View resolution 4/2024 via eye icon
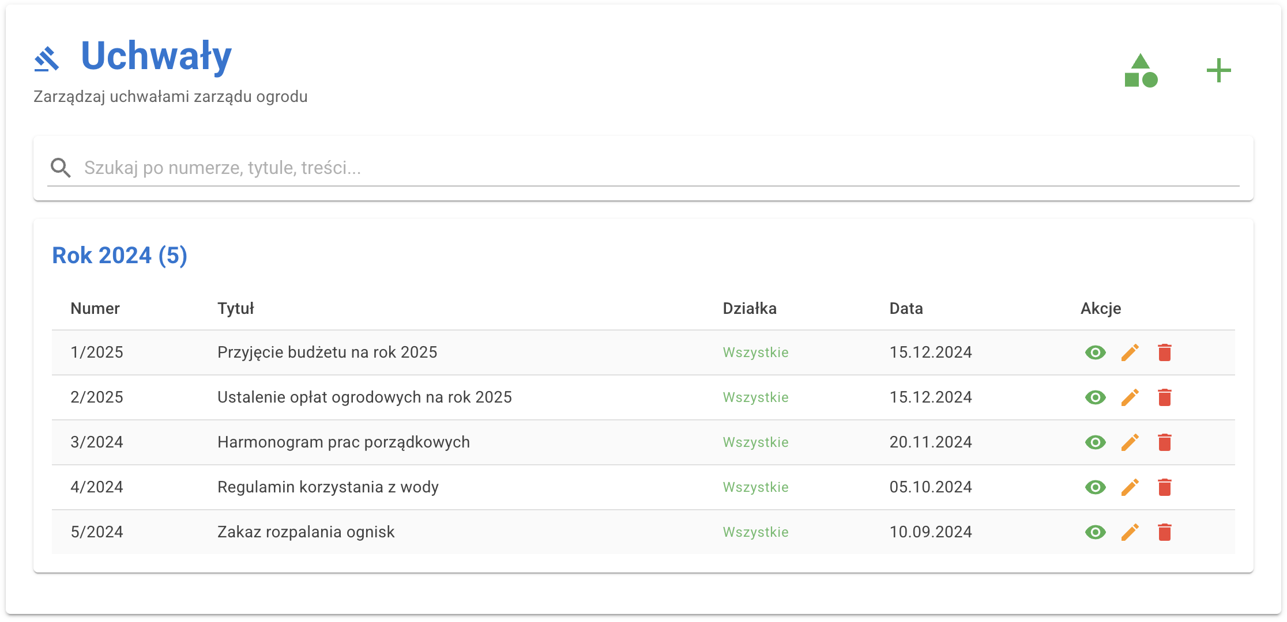 (x=1095, y=487)
